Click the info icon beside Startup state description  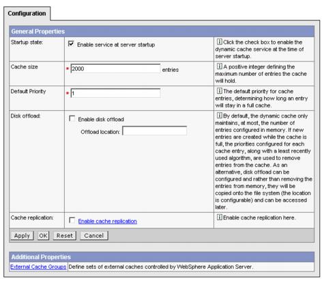219,42
